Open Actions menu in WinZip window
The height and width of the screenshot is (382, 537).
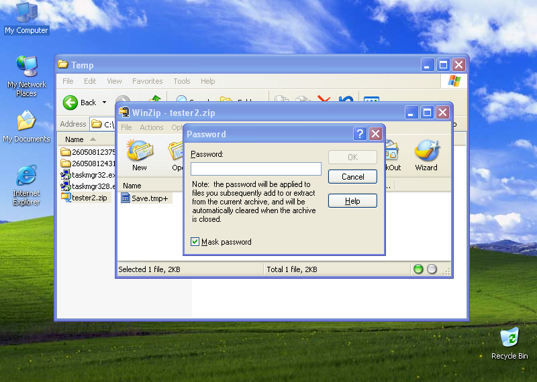coord(152,127)
